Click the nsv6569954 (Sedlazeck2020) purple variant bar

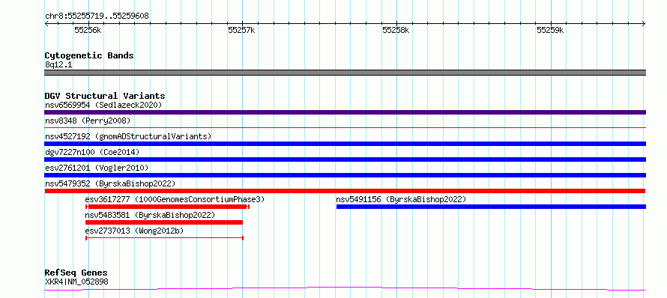(x=345, y=112)
